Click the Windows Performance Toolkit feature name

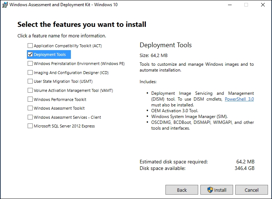pos(60,99)
